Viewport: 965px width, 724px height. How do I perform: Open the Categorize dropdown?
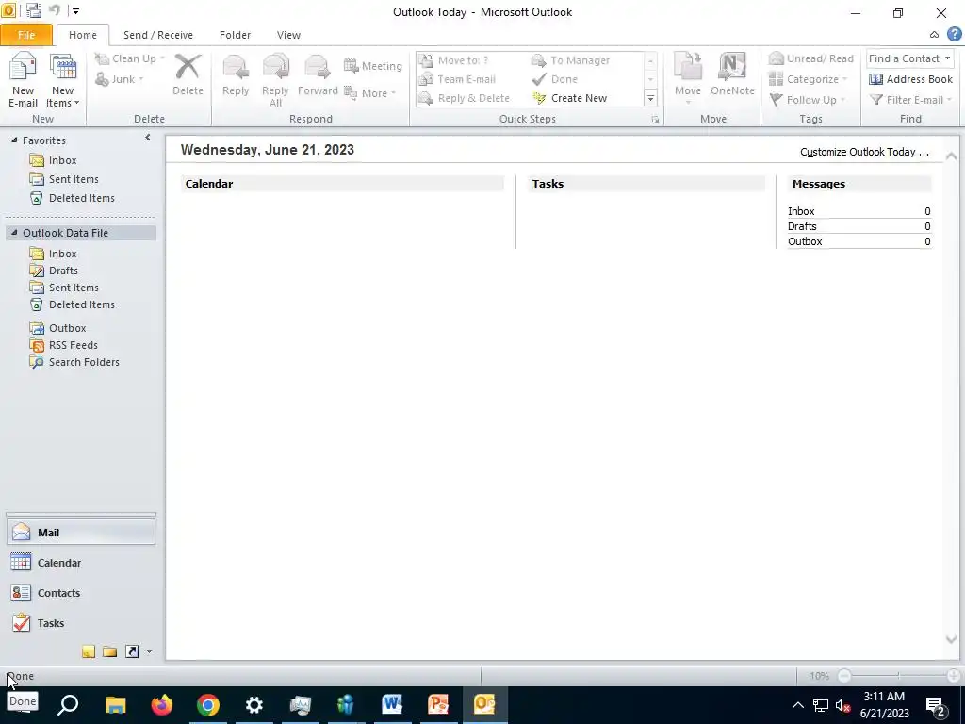click(808, 79)
